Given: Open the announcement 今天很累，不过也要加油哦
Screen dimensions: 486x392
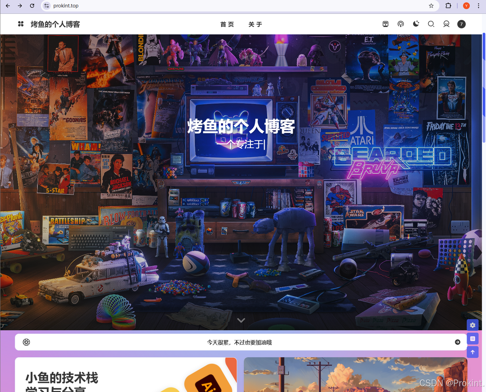Looking at the screenshot, I should pos(239,342).
